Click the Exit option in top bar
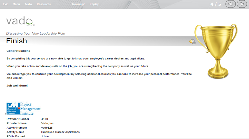The image size is (249, 139). click(x=5, y=4)
